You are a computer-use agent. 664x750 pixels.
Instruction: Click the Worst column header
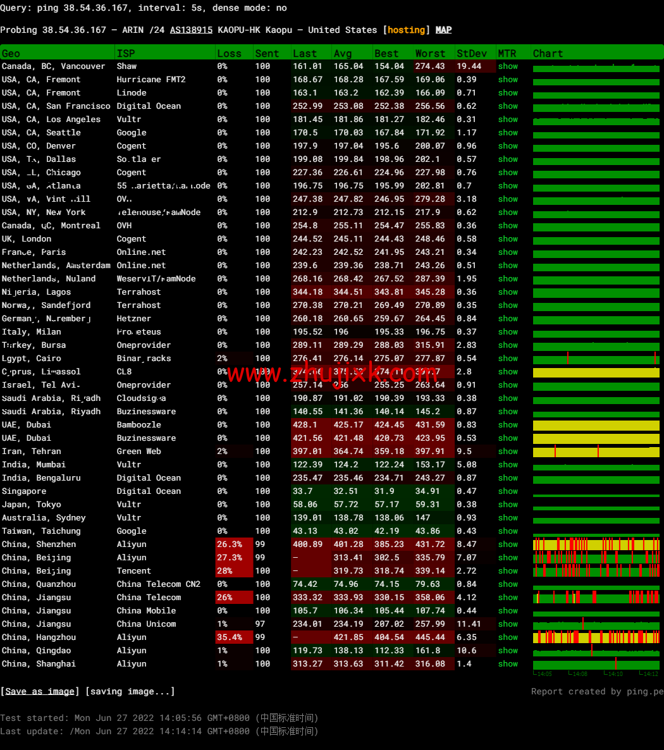[x=430, y=54]
